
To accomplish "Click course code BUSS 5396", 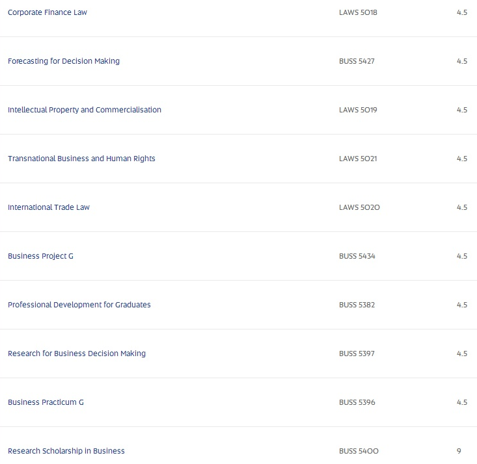I will 357,402.
